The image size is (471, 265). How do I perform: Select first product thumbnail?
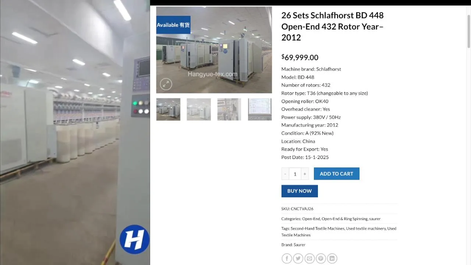(x=168, y=109)
